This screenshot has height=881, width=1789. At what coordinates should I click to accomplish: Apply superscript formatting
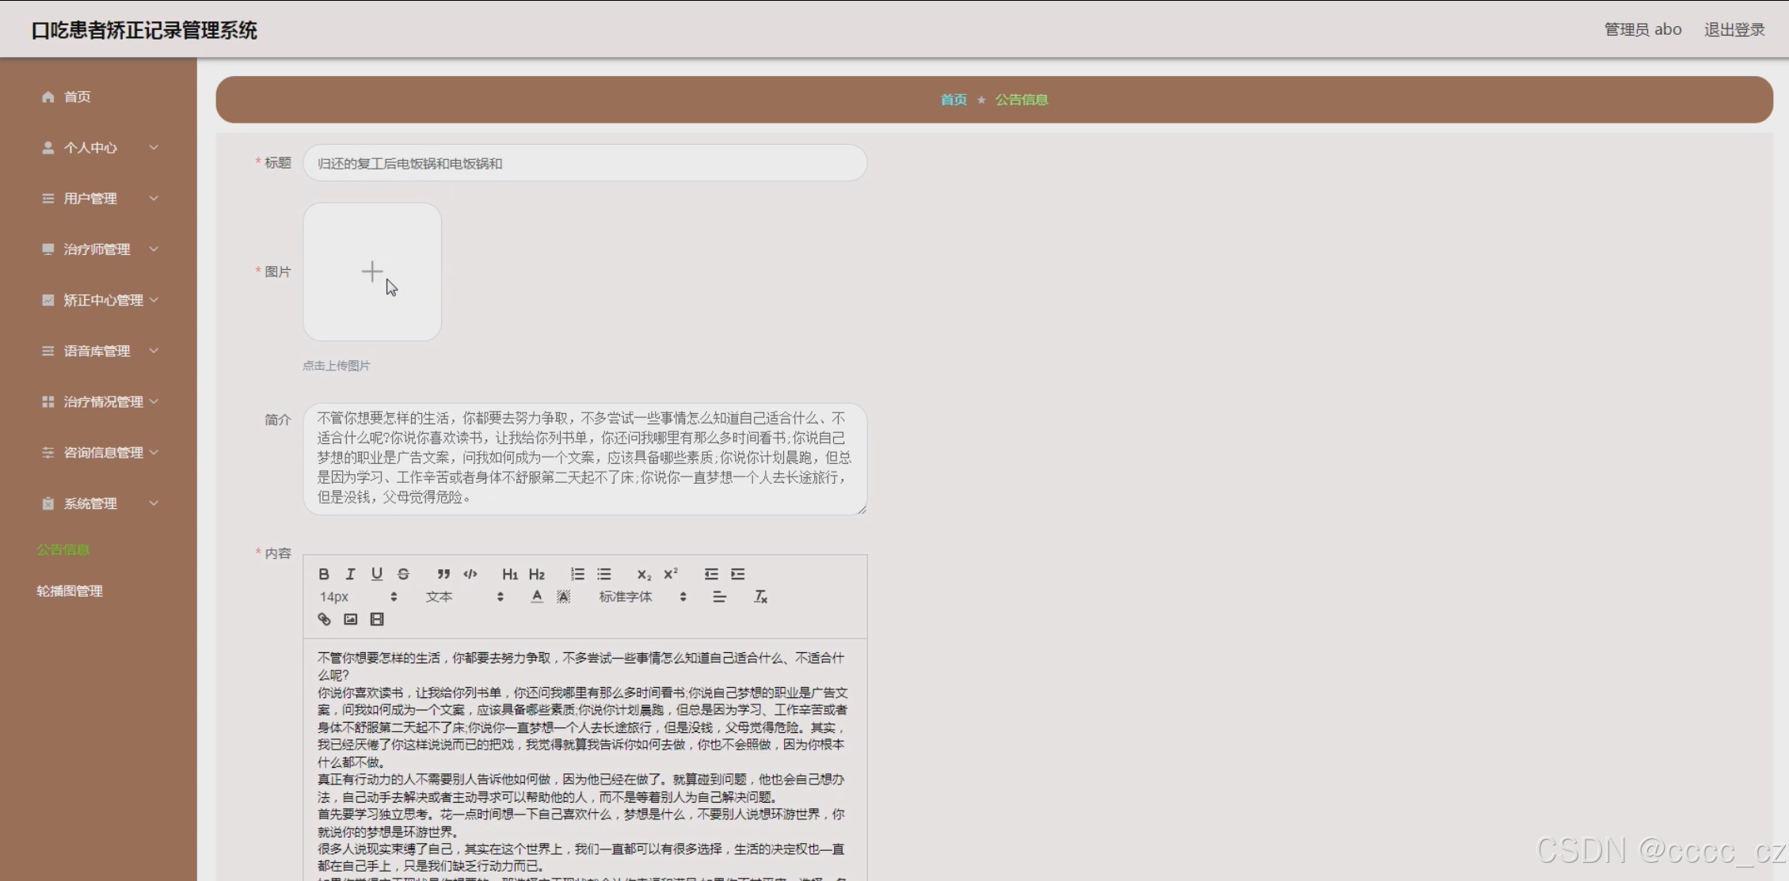pos(671,574)
